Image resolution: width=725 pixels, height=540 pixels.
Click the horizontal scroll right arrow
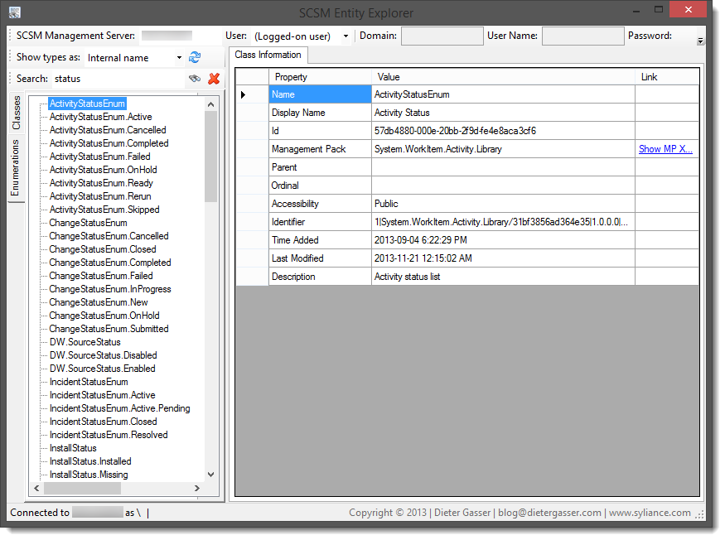click(197, 488)
